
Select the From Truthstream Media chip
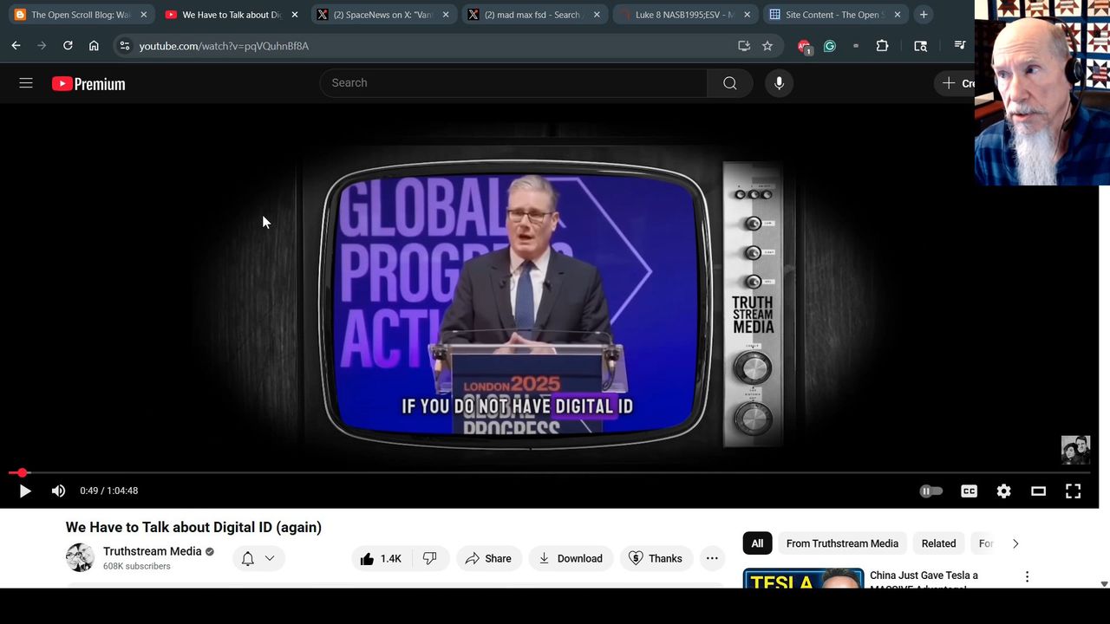point(841,543)
